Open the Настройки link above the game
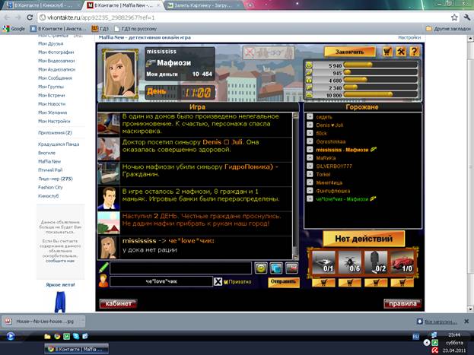The image size is (474, 355). [x=409, y=37]
